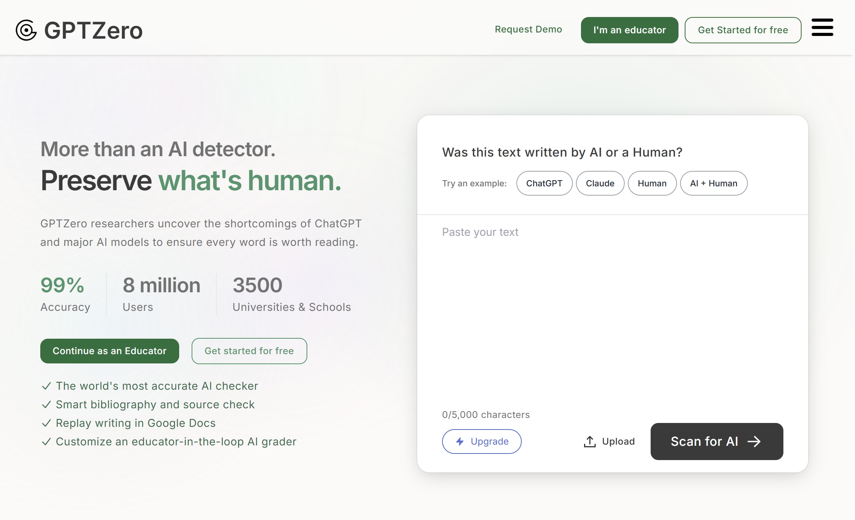855x520 pixels.
Task: Click 'Smart bibliography and source check'
Action: tap(155, 404)
